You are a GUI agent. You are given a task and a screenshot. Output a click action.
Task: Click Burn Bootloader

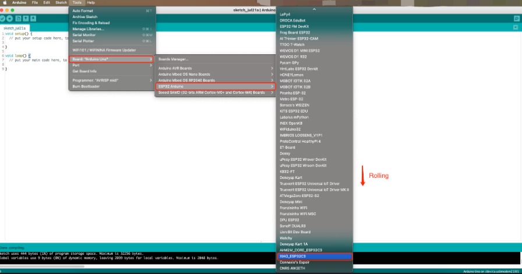click(x=112, y=86)
